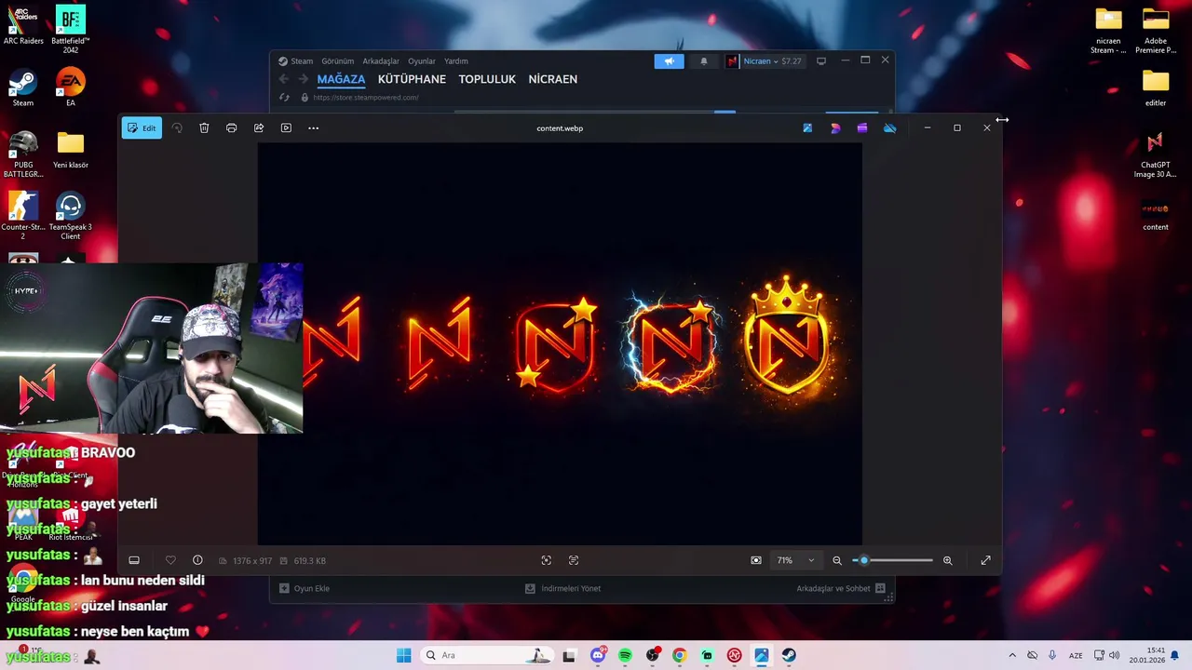Open Google Chrome from the taskbar

point(680,655)
